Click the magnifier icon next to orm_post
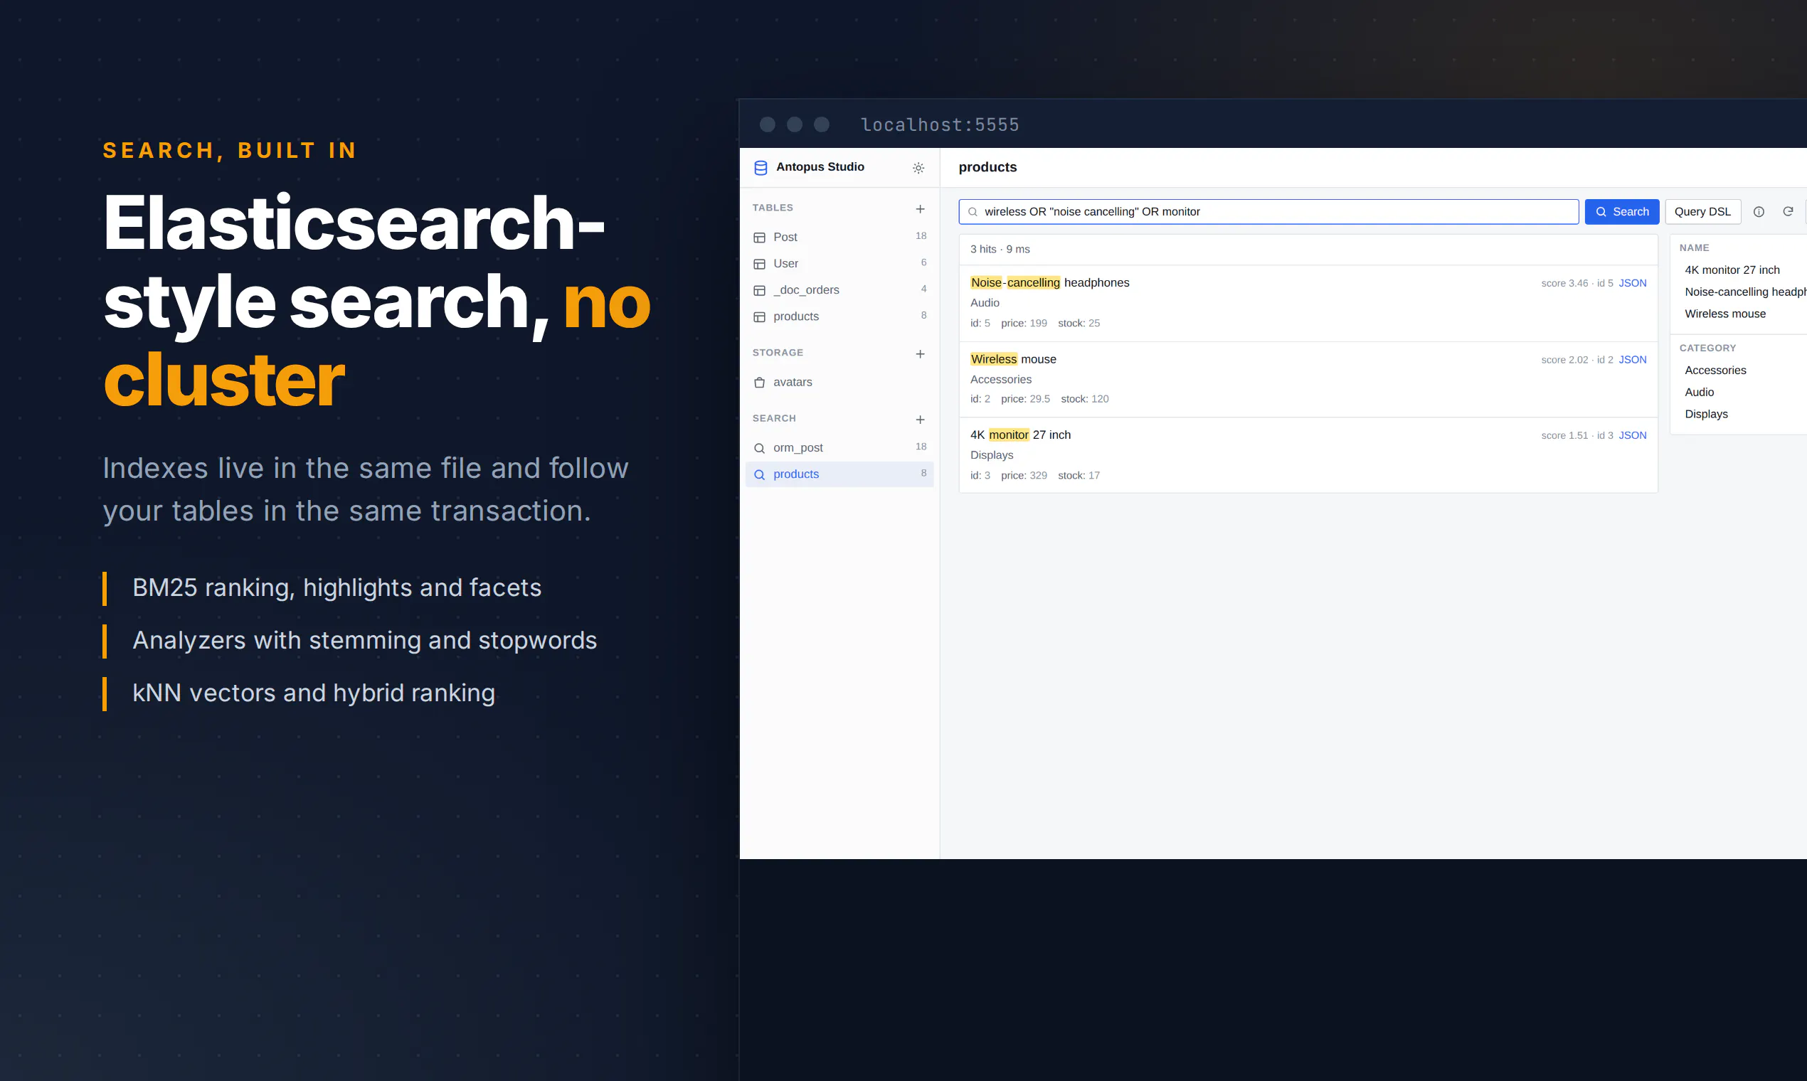Screen dimensions: 1807x1081 pyautogui.click(x=759, y=447)
